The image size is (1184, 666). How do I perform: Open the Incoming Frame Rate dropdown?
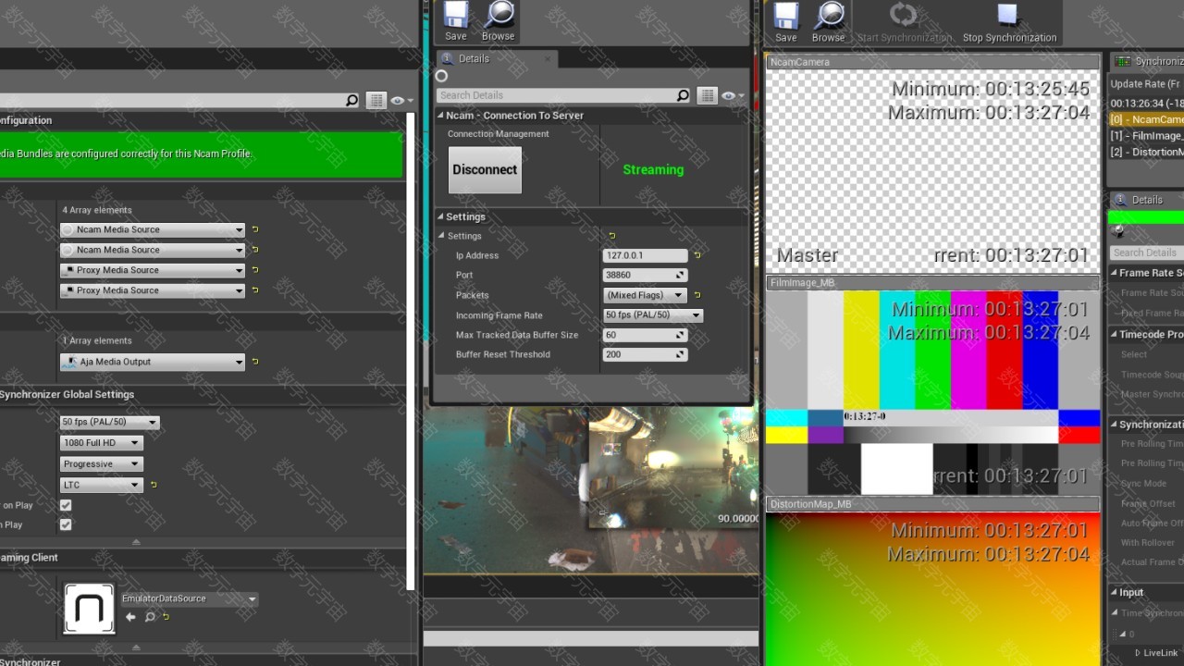[x=653, y=315]
